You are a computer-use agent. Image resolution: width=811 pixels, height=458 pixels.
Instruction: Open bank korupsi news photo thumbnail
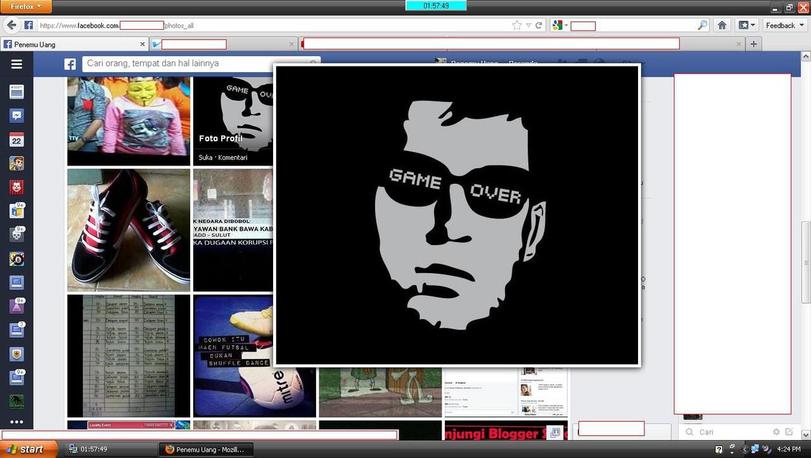pyautogui.click(x=233, y=230)
